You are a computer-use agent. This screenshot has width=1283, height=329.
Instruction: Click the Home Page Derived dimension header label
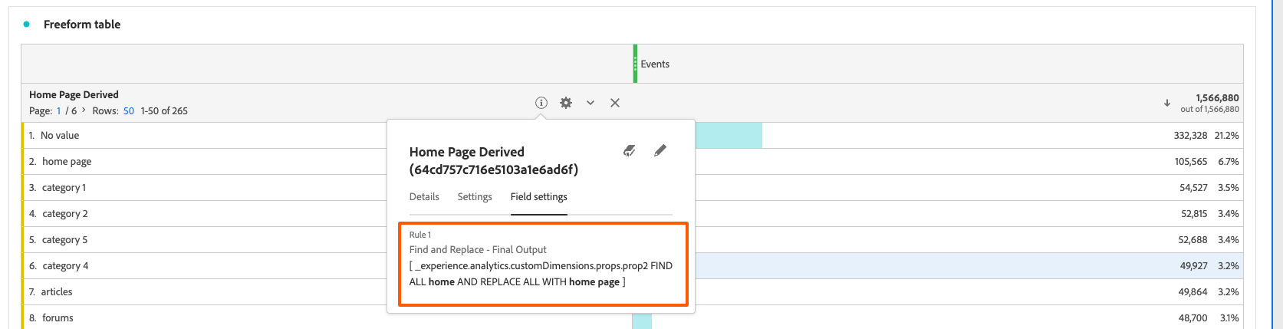[x=74, y=95]
